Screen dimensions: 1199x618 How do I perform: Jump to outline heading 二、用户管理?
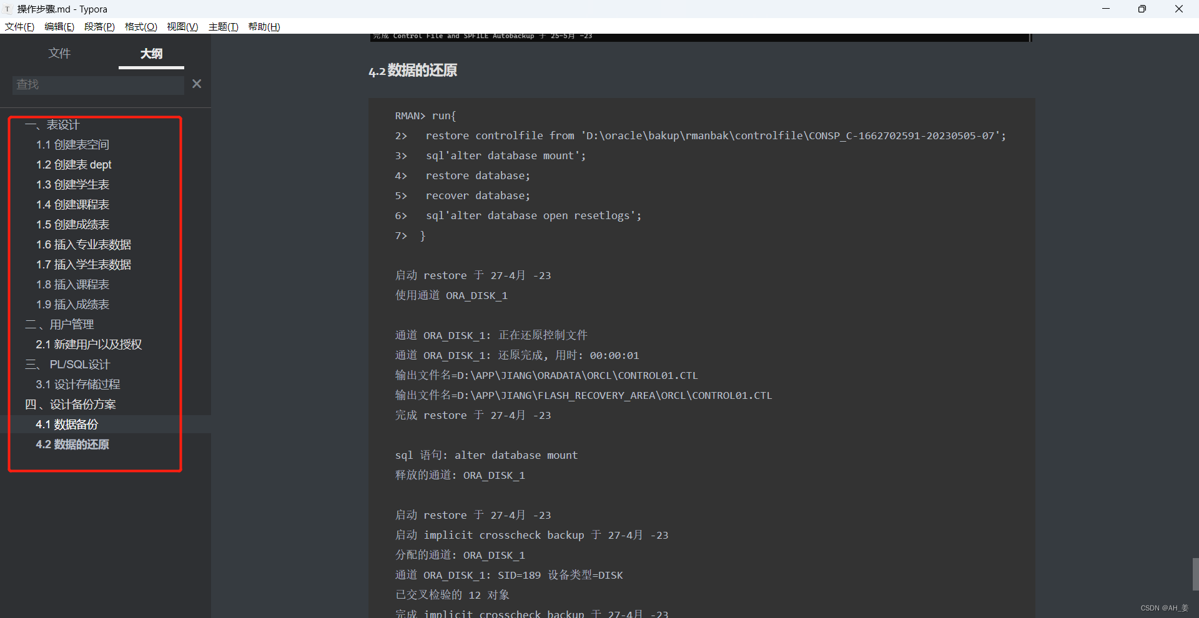tap(59, 325)
